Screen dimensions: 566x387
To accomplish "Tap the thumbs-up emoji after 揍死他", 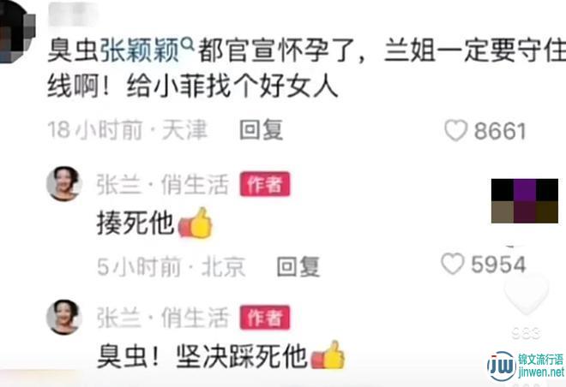I will [195, 223].
